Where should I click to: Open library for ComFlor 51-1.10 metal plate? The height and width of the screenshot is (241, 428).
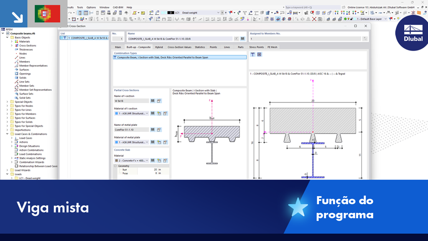pyautogui.click(x=153, y=130)
